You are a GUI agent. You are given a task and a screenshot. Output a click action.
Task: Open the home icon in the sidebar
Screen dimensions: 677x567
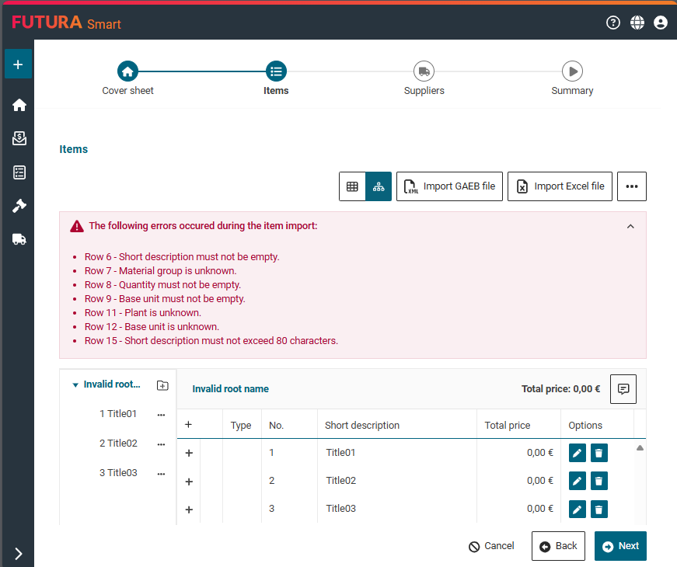19,105
